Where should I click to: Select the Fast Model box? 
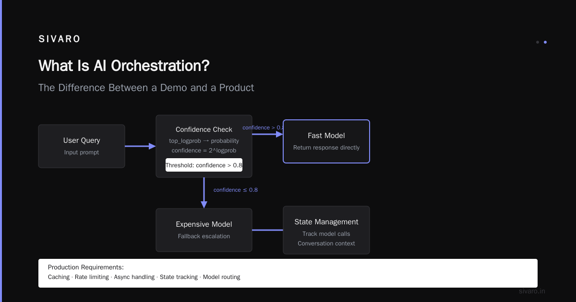[x=326, y=141]
